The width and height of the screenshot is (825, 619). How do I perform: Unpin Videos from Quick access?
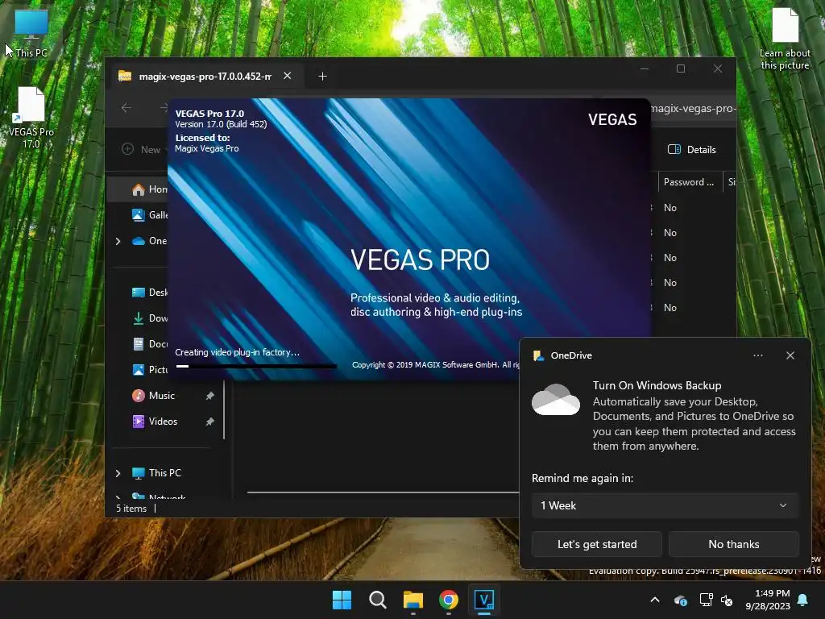(210, 421)
